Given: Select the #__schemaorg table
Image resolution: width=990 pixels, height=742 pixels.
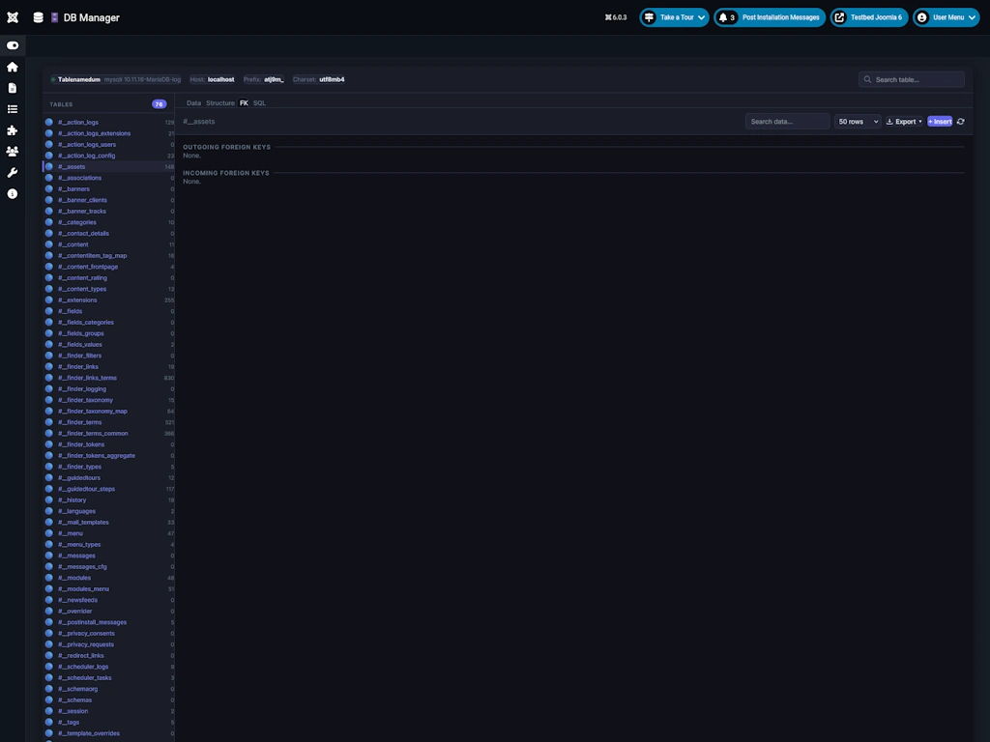Looking at the screenshot, I should tap(108, 689).
